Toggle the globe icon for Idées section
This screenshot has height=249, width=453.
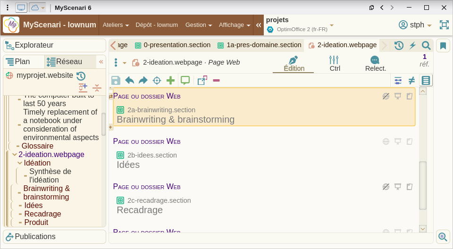click(386, 141)
